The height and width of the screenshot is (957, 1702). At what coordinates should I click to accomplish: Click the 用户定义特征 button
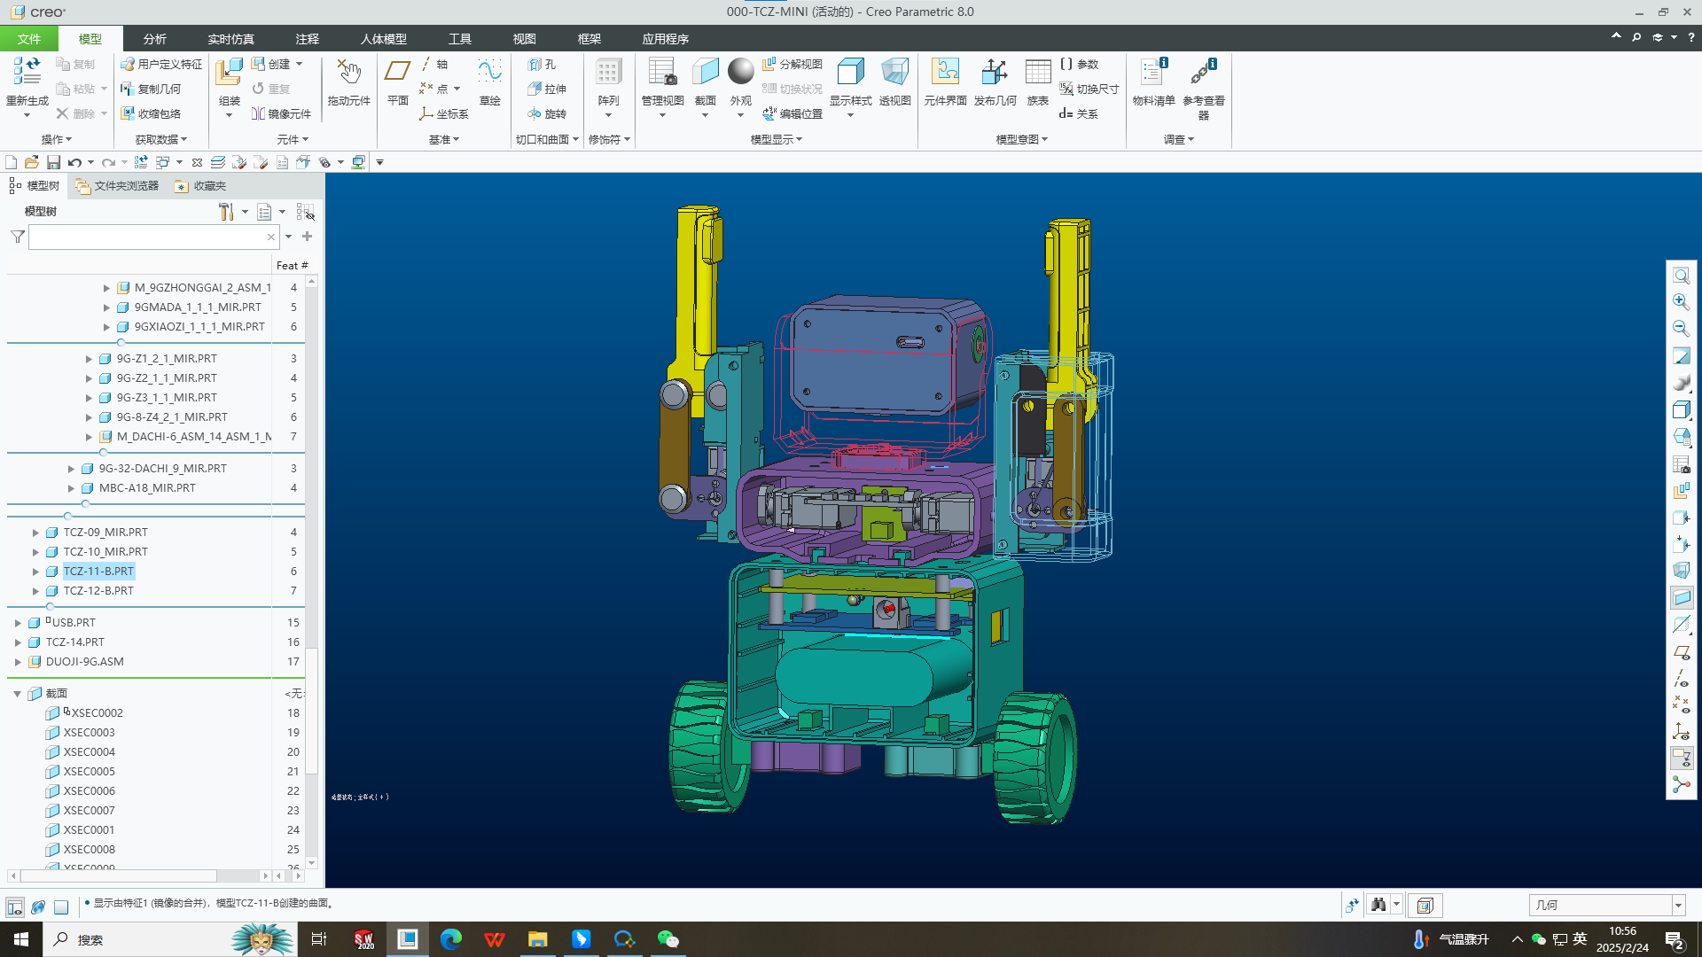click(x=161, y=64)
